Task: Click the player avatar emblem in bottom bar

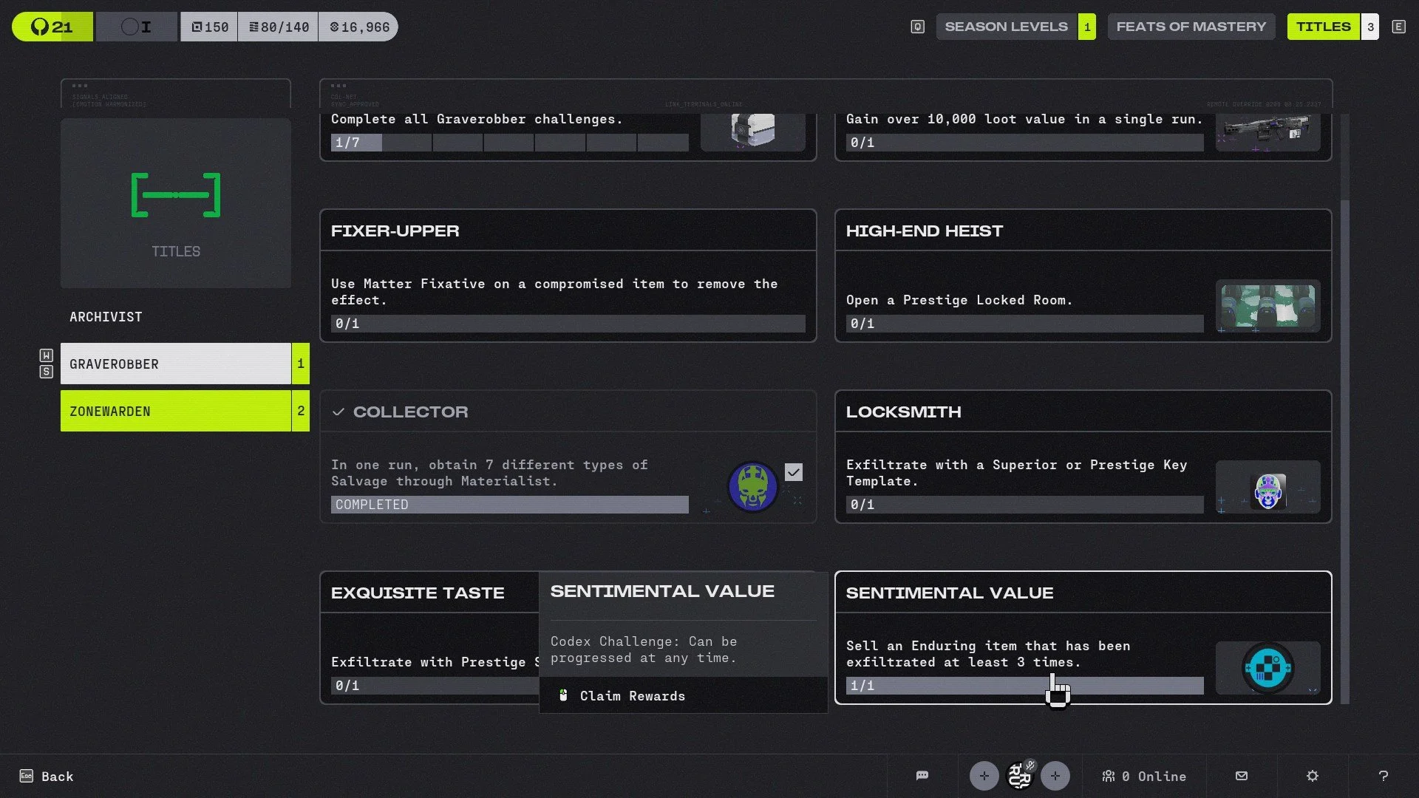Action: 1020,776
